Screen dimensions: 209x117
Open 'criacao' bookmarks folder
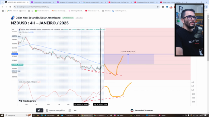23,11
